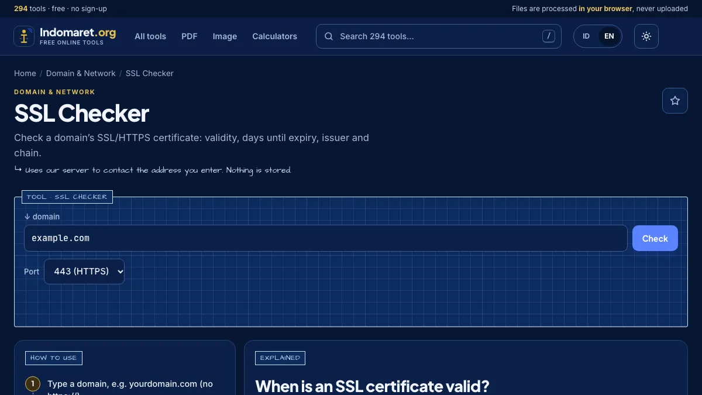The image size is (702, 395).
Task: Click the Port label
Action: [32, 272]
